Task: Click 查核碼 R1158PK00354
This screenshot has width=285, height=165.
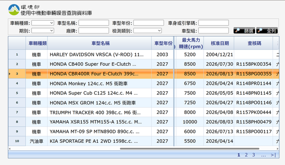Action: [254, 64]
